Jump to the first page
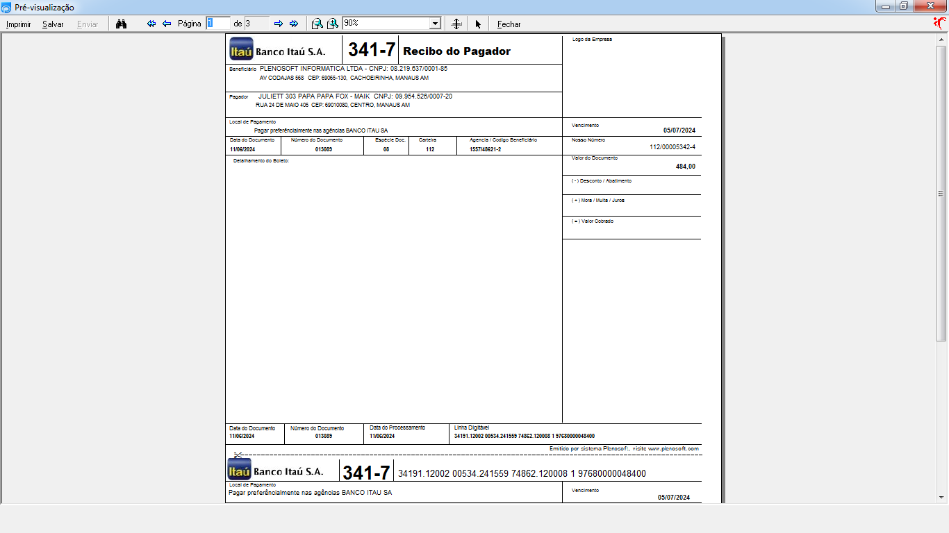The height and width of the screenshot is (533, 949). coord(151,24)
